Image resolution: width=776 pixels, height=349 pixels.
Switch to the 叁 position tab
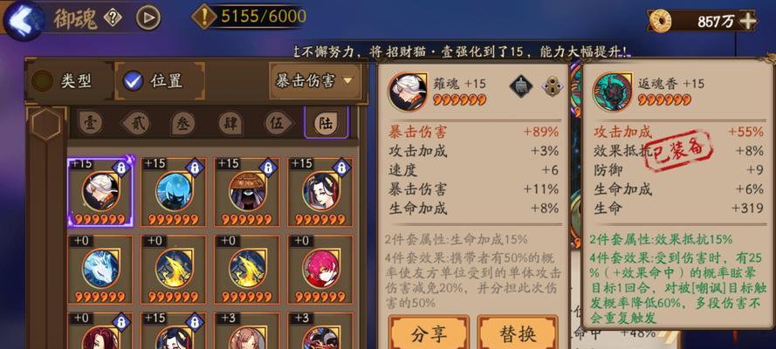click(183, 123)
